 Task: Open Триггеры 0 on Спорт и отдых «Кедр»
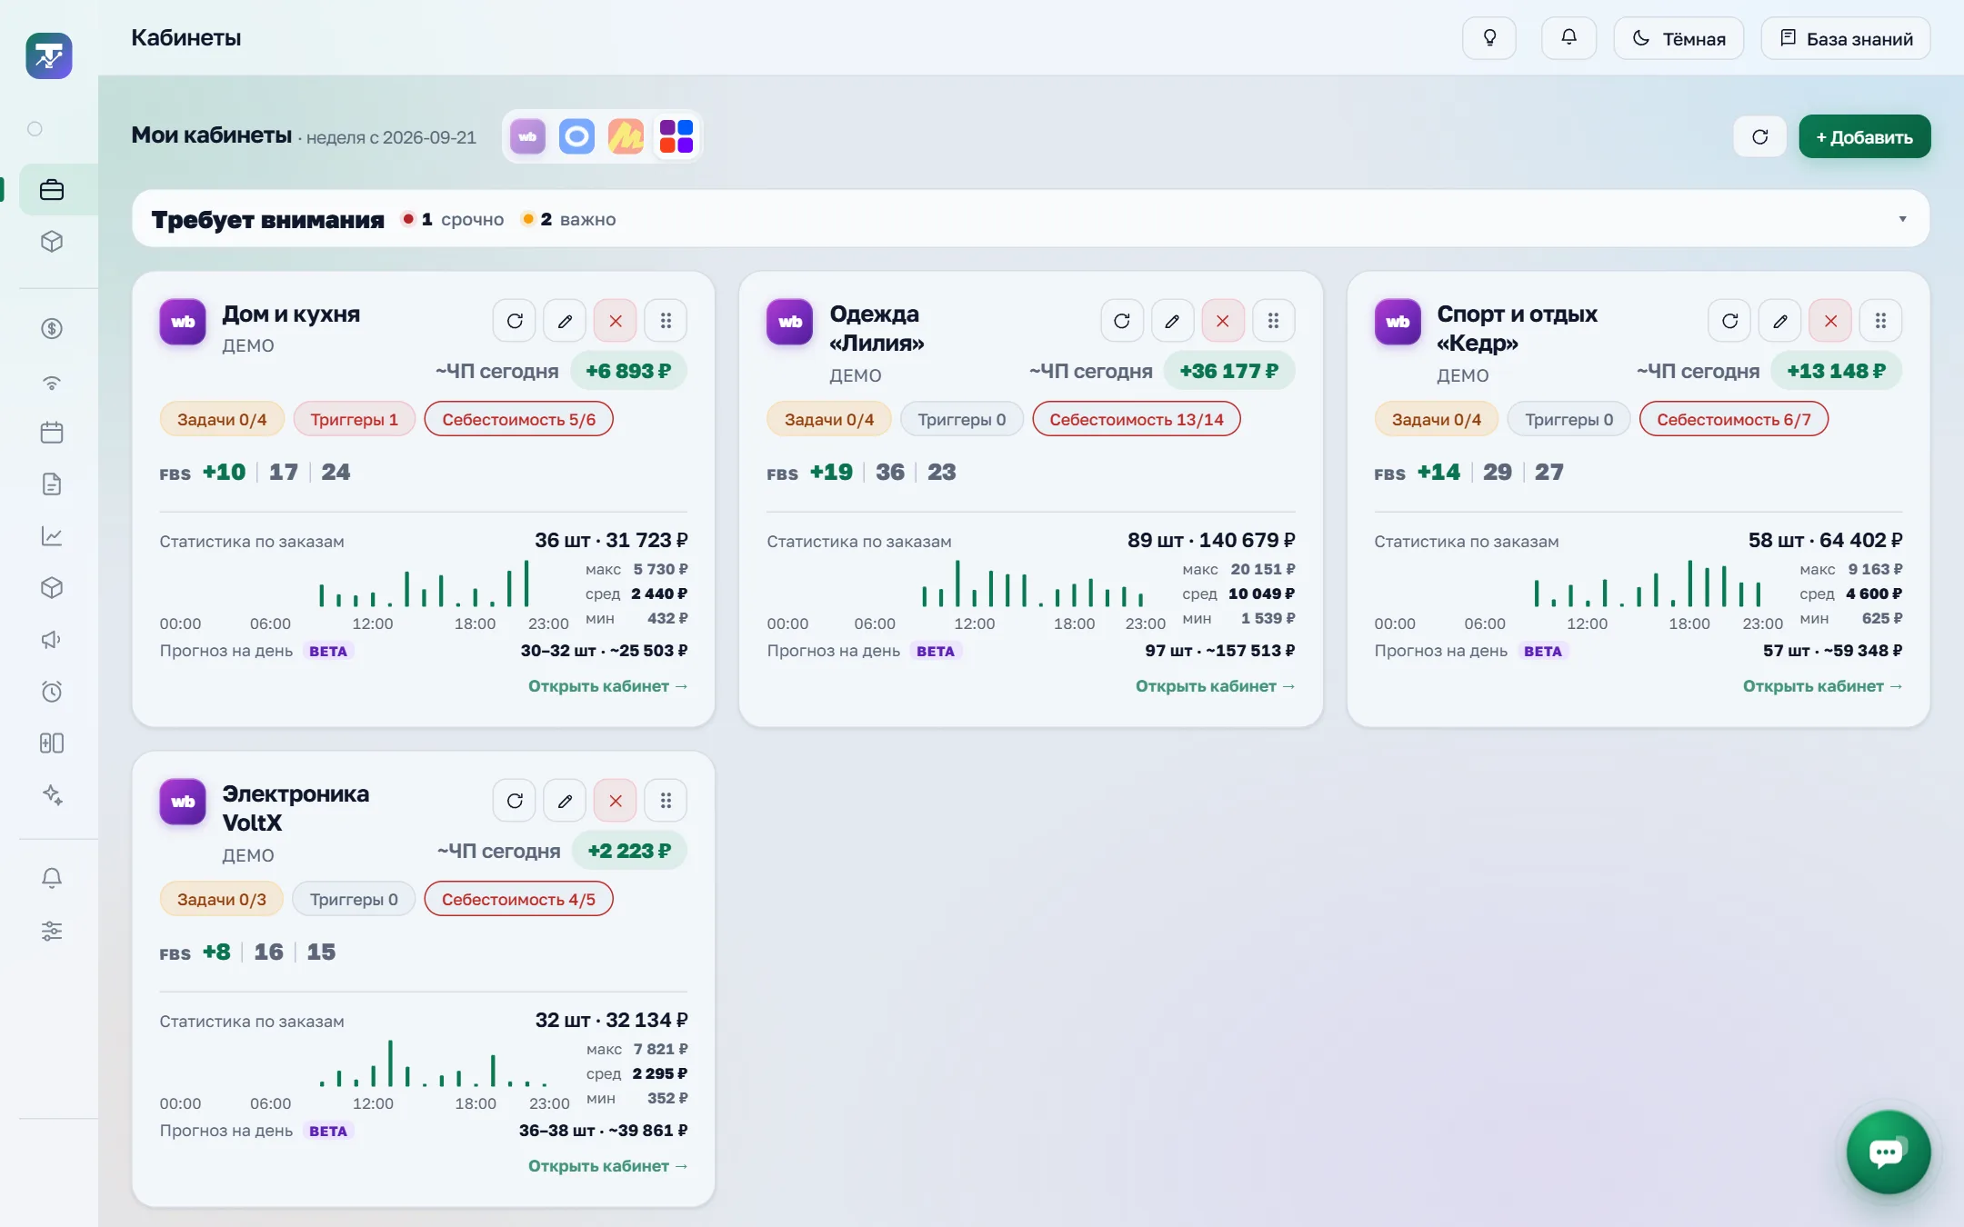tap(1568, 419)
